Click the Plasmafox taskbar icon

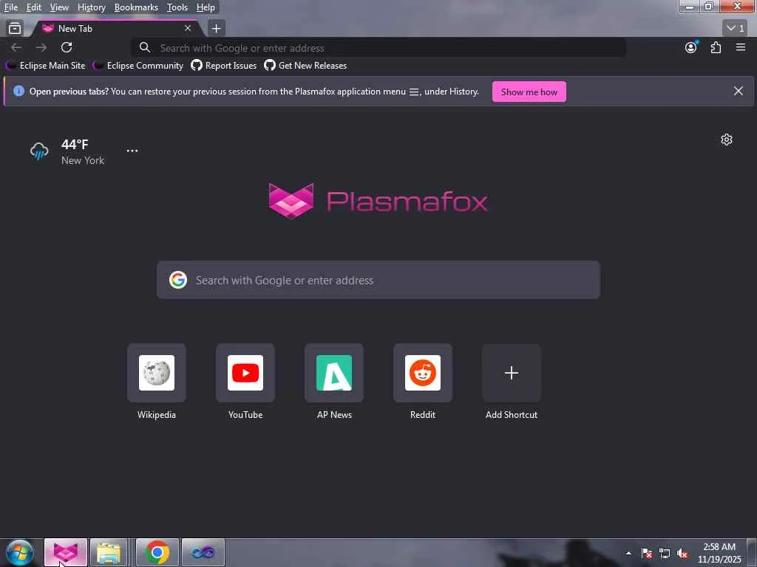[x=66, y=552]
